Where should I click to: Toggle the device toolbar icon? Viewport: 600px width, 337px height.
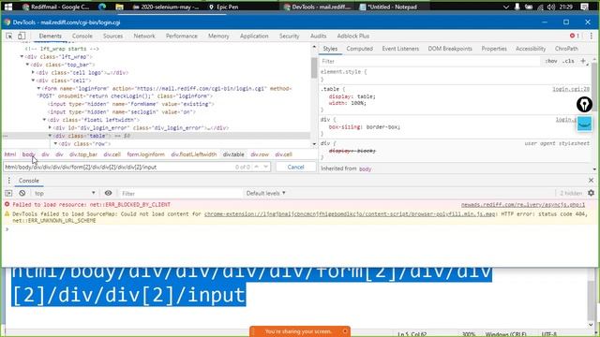(x=22, y=36)
